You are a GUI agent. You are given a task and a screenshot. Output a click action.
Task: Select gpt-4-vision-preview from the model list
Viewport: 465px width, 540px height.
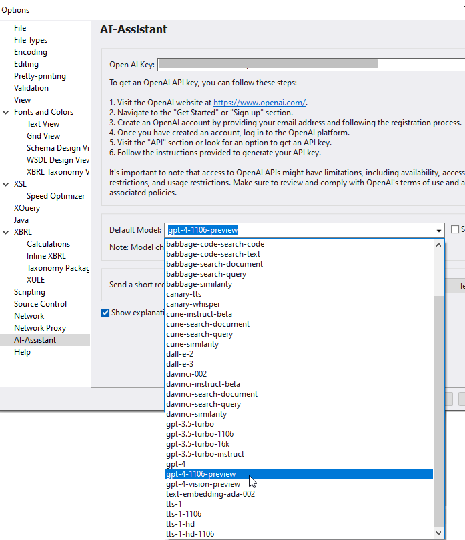tap(203, 484)
